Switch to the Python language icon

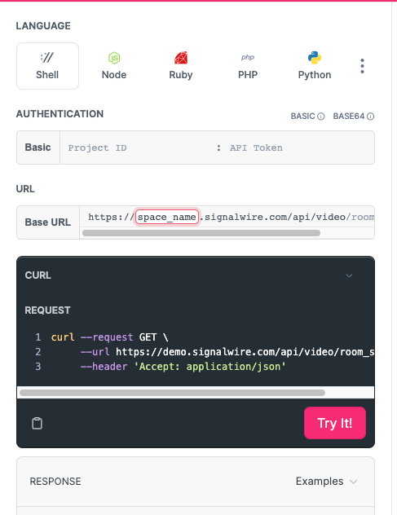315,58
